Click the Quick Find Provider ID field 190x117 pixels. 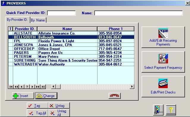coord(61,13)
